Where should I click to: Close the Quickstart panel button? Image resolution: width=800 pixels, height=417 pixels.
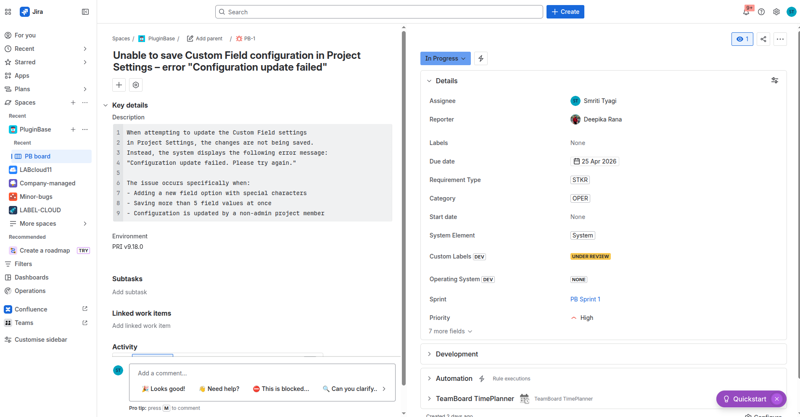click(777, 399)
